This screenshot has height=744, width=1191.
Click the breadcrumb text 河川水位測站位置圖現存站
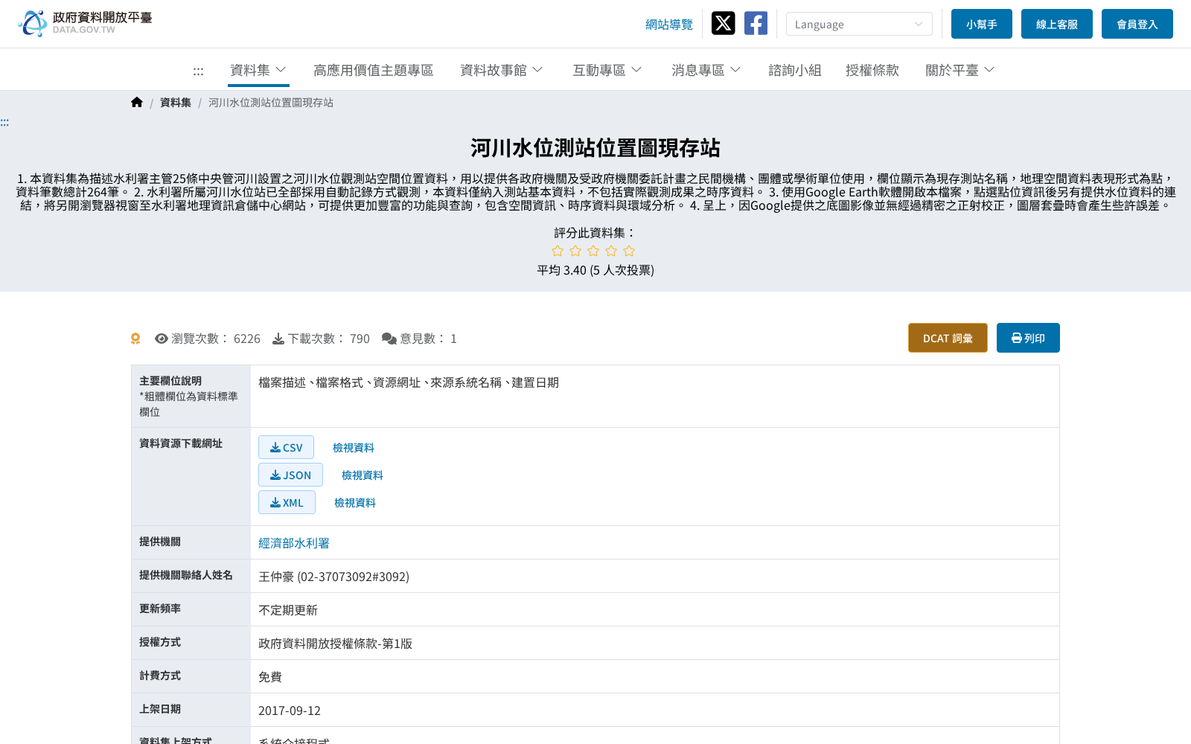(271, 103)
